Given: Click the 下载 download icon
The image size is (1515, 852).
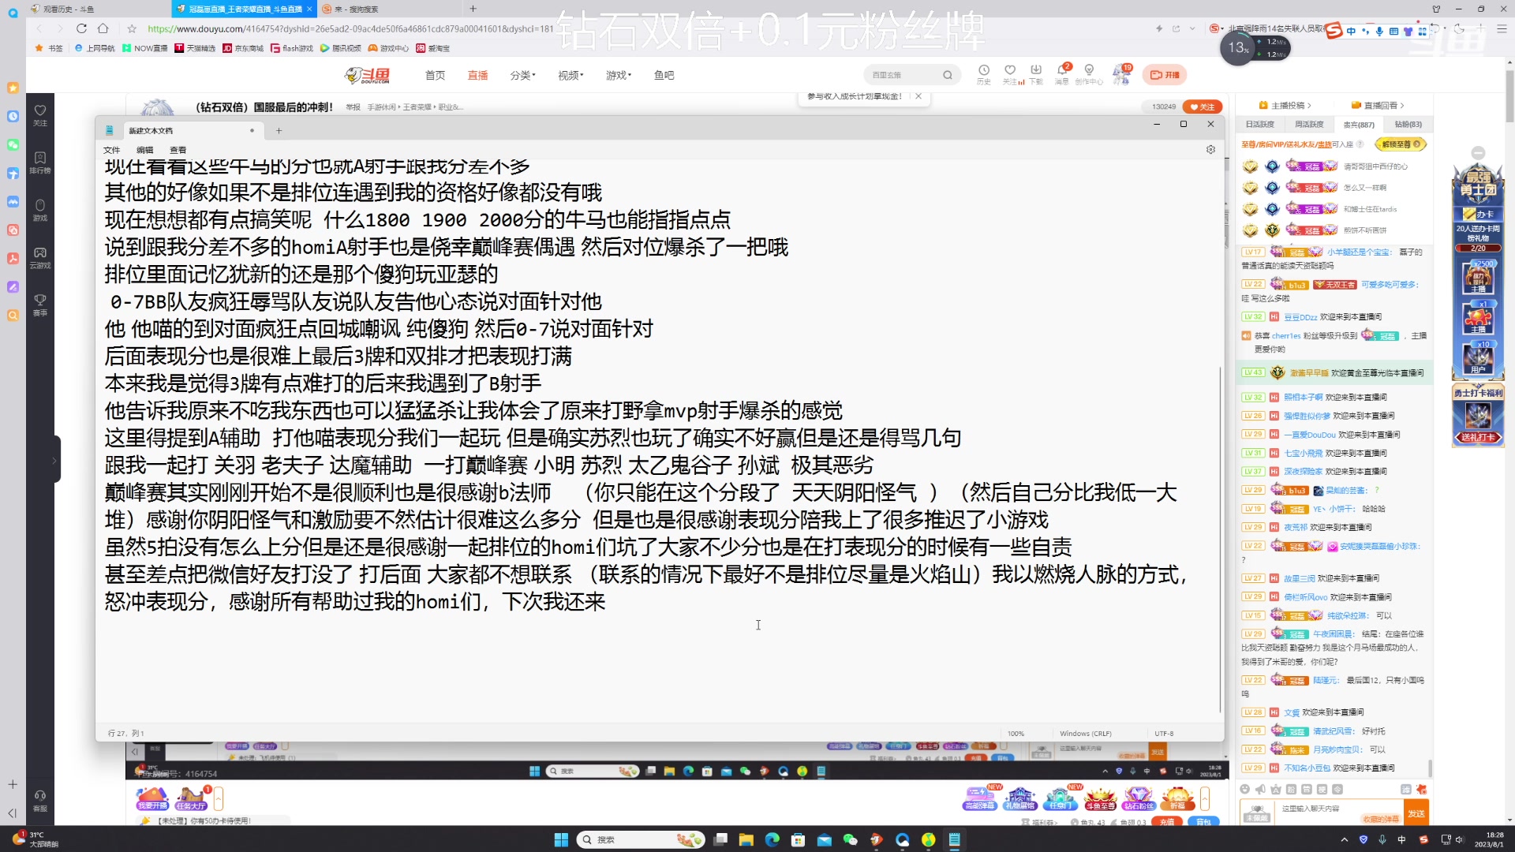Looking at the screenshot, I should coord(1036,74).
